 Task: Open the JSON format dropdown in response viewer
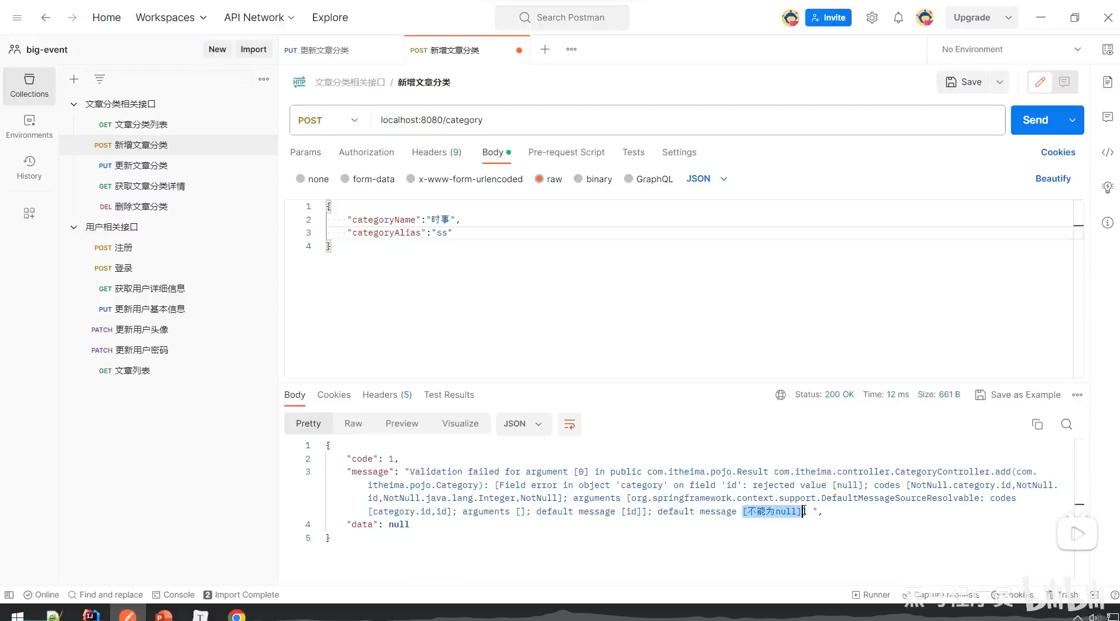[x=523, y=424]
